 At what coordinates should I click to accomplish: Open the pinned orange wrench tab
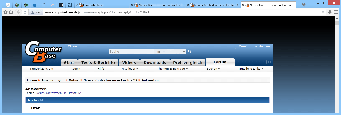(52, 5)
